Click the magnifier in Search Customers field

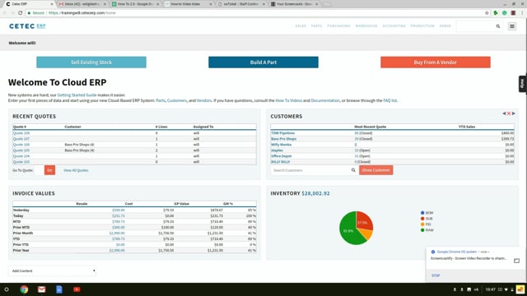(x=353, y=170)
